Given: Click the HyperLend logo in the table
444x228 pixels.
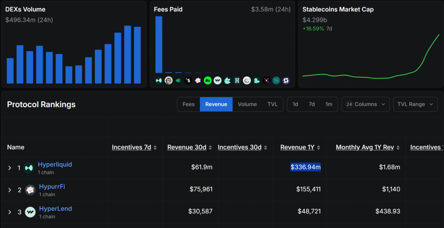Looking at the screenshot, I should coord(30,212).
